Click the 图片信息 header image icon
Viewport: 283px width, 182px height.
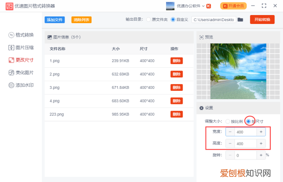coord(50,37)
